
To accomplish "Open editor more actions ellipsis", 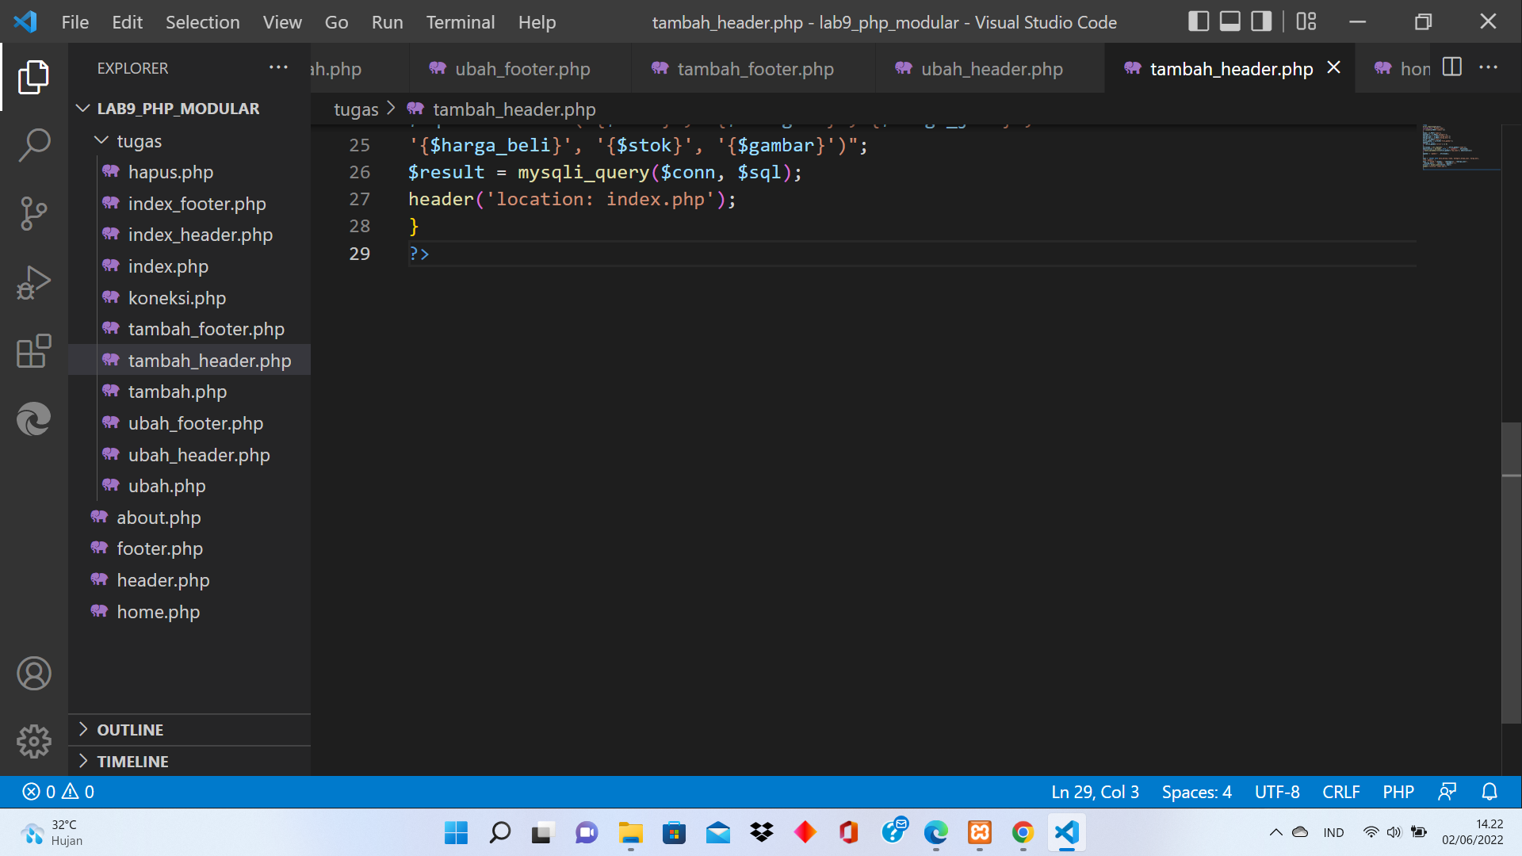I will (x=1489, y=68).
